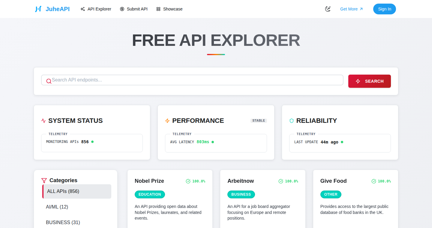Click the green dot beside Last Update
432x228 pixels.
[x=342, y=142]
